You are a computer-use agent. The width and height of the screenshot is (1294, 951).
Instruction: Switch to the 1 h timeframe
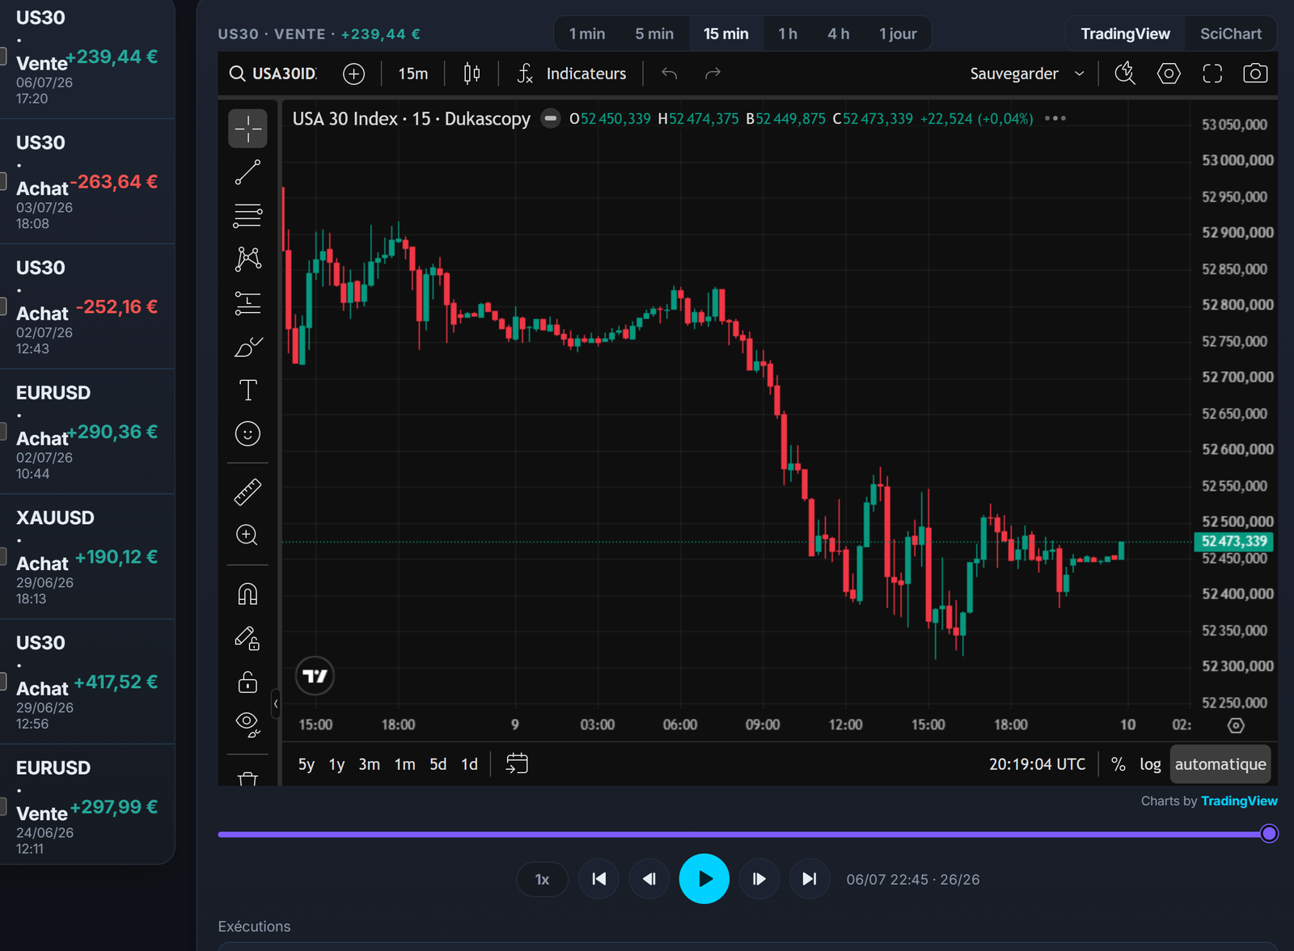788,34
